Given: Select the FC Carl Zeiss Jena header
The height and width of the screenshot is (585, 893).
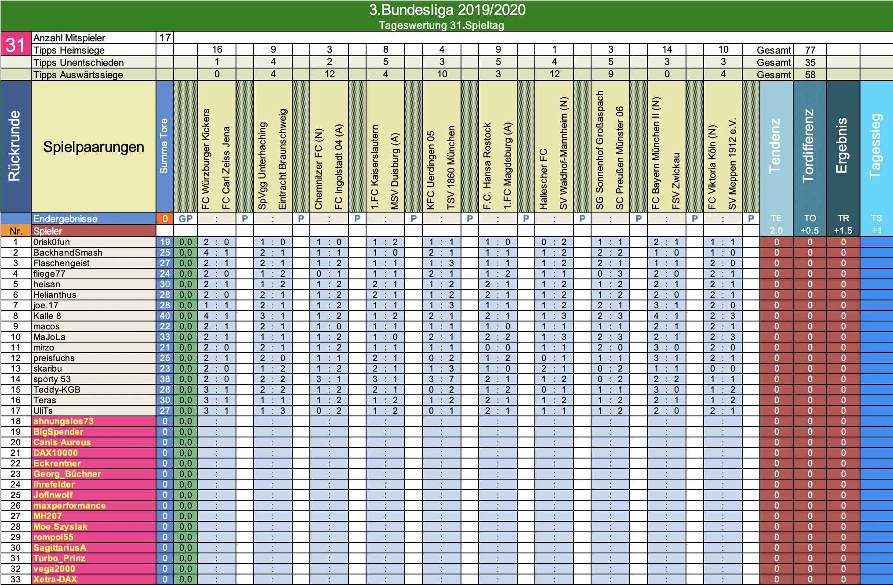Looking at the screenshot, I should [226, 168].
